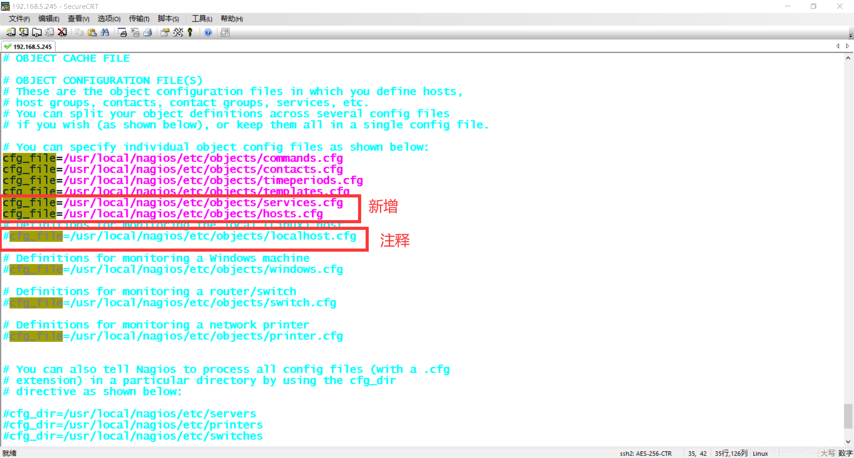This screenshot has width=854, height=458.
Task: Click the commented switch.cfg line
Action: [169, 303]
